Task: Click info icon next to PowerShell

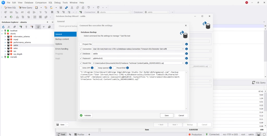Action: point(128,68)
